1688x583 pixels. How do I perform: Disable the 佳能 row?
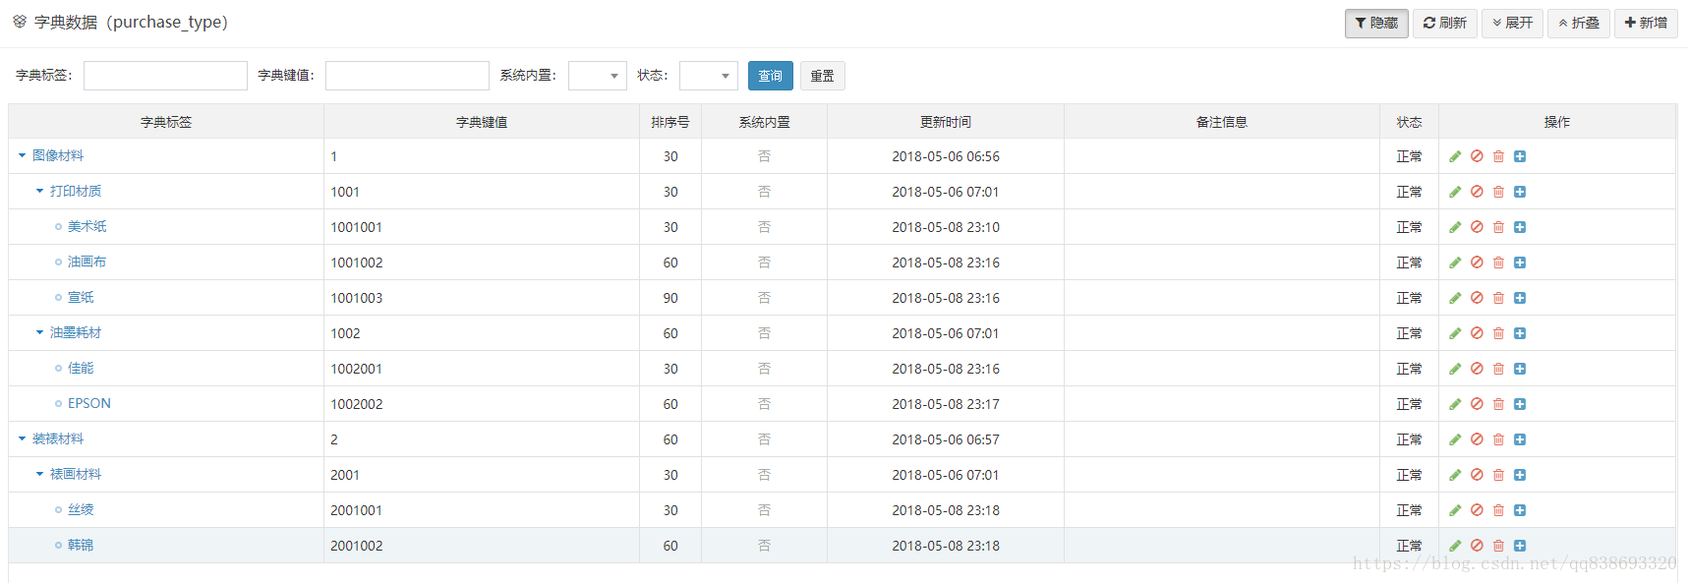pyautogui.click(x=1477, y=369)
